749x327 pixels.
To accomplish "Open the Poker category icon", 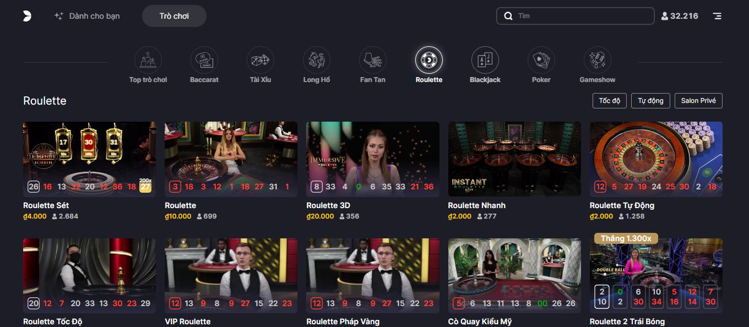I will click(541, 60).
